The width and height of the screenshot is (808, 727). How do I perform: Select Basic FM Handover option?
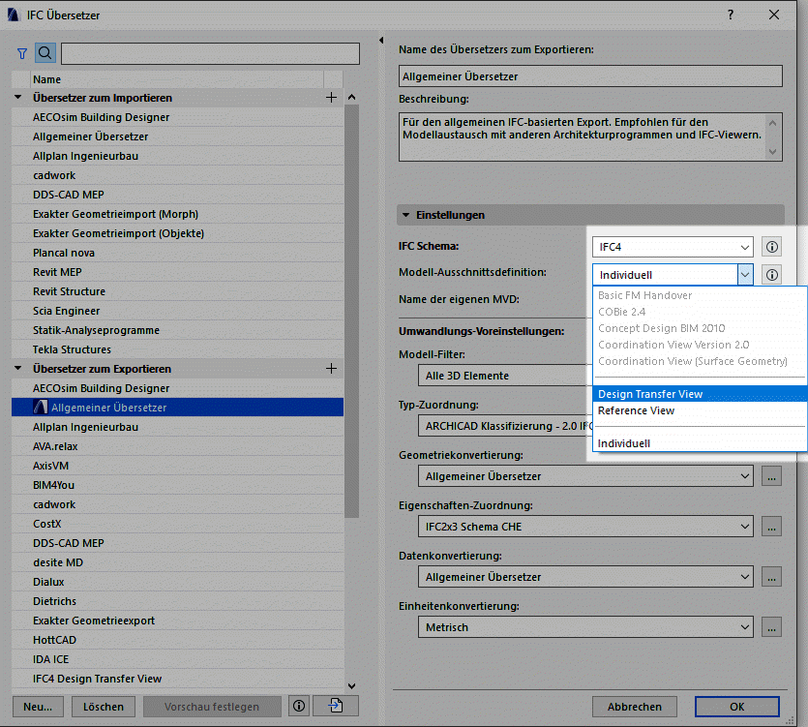(700, 295)
